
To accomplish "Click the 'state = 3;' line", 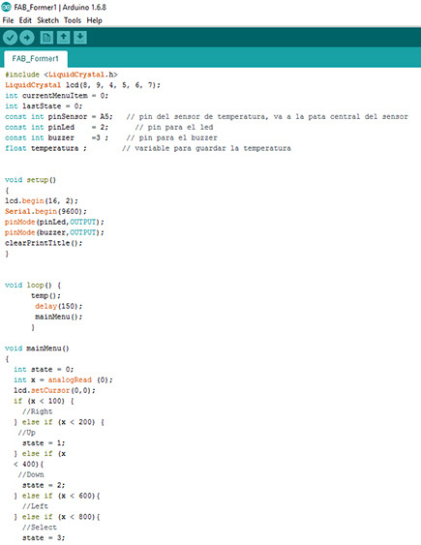I will coord(44,538).
